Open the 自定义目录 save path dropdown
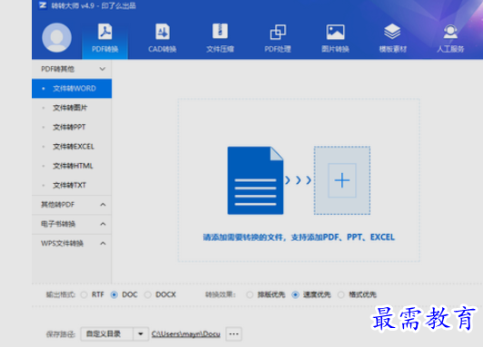Image resolution: width=483 pixels, height=347 pixels. [x=114, y=334]
